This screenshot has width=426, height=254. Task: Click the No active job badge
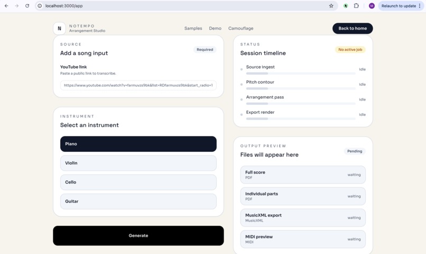(x=350, y=50)
